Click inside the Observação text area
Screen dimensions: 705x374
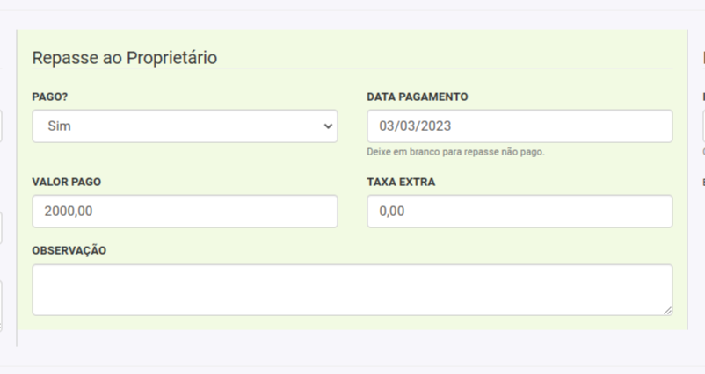click(352, 290)
